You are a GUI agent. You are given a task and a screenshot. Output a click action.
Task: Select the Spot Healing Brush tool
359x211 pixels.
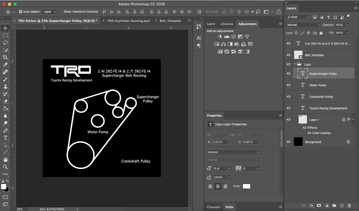click(x=5, y=72)
